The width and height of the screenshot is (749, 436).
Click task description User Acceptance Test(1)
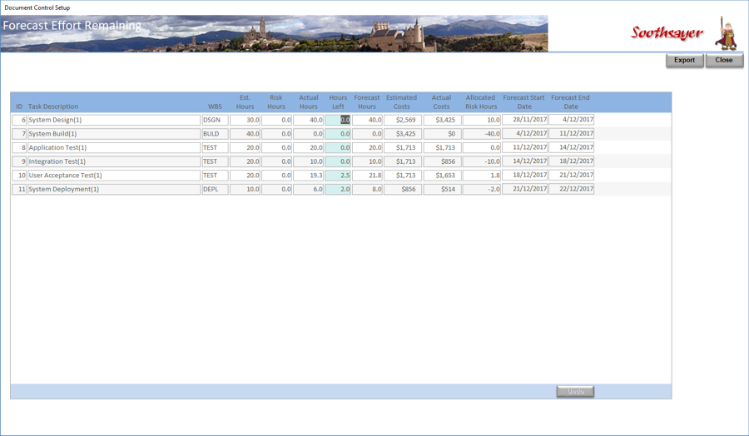114,176
